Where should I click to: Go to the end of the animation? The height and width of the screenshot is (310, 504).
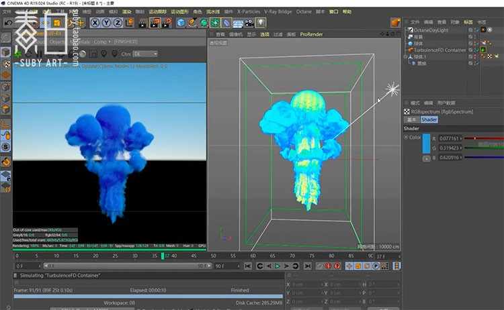tap(308, 266)
